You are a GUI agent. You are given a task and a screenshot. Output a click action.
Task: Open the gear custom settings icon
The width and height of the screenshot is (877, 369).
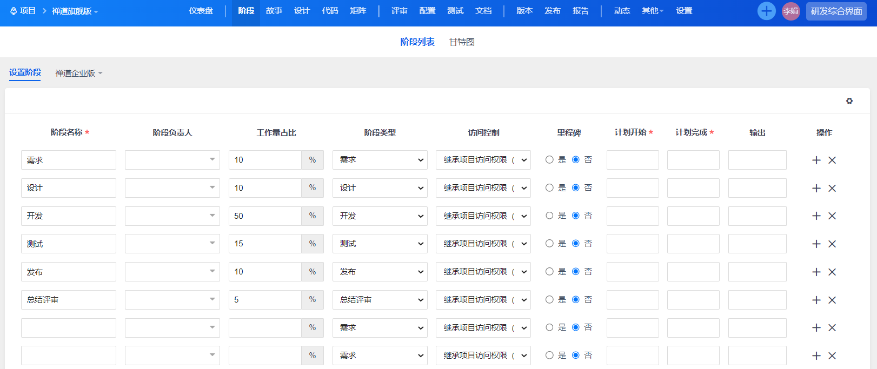849,101
